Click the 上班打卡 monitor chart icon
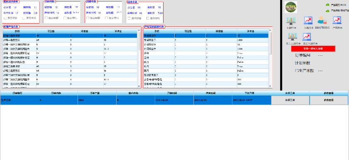 (x=291, y=21)
